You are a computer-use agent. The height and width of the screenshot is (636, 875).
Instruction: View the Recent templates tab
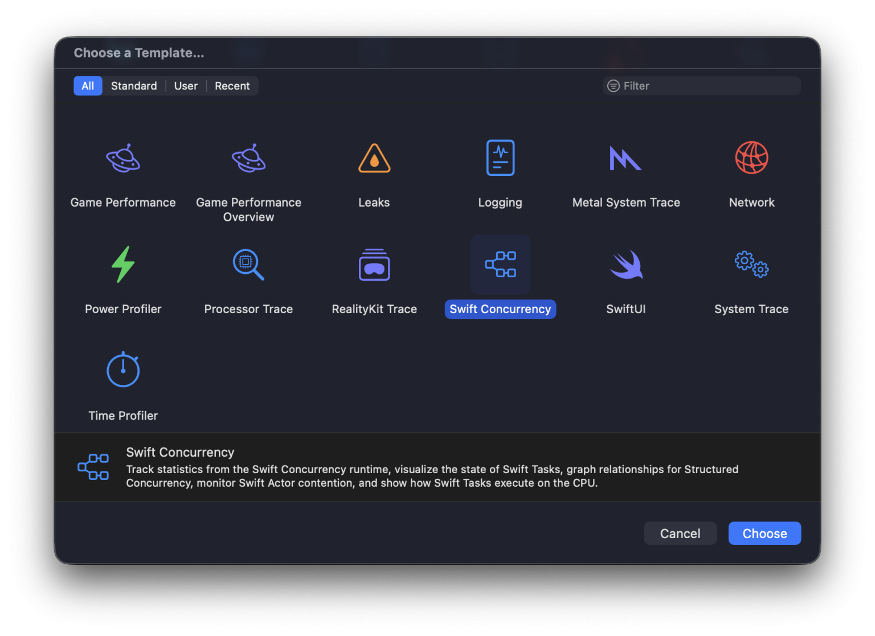point(232,86)
